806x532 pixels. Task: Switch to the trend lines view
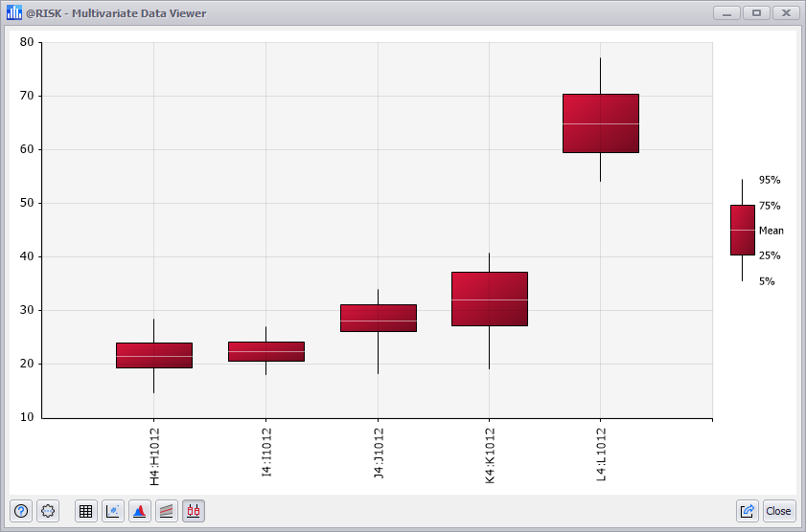pyautogui.click(x=167, y=511)
